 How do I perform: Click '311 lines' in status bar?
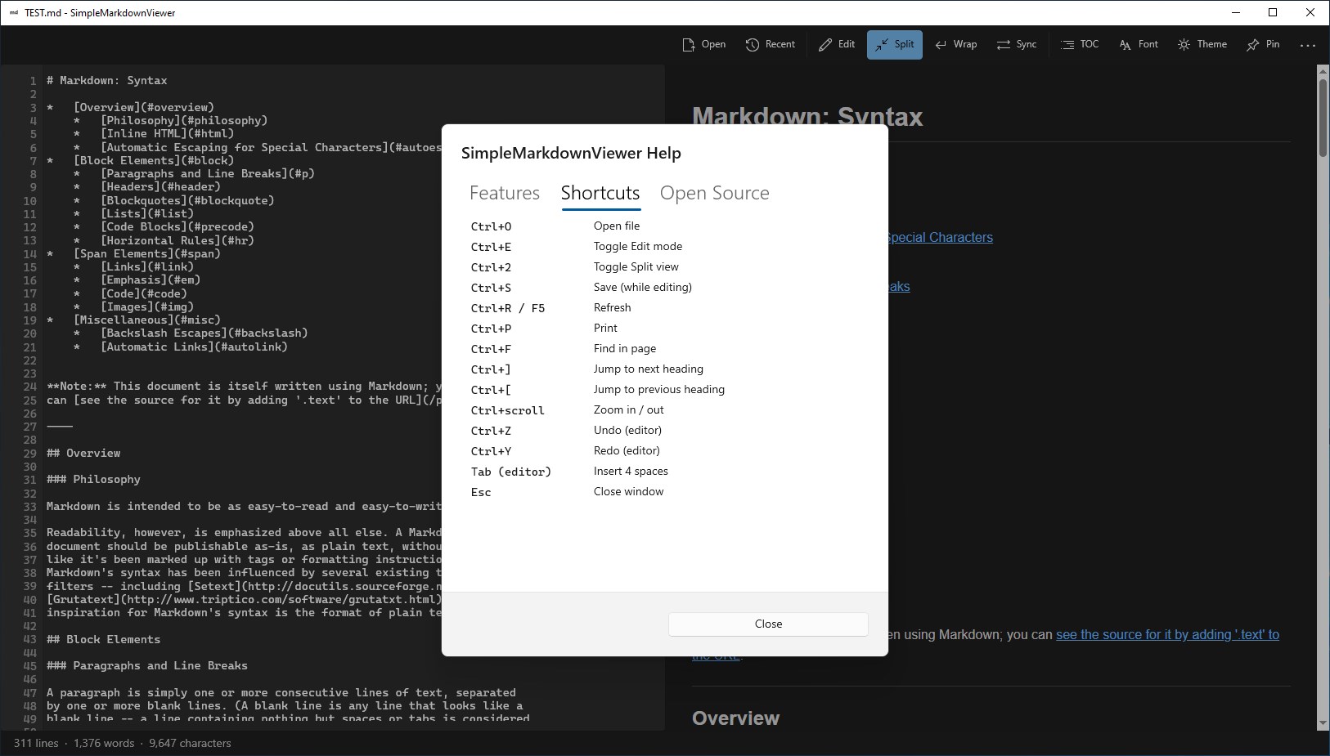pos(36,743)
